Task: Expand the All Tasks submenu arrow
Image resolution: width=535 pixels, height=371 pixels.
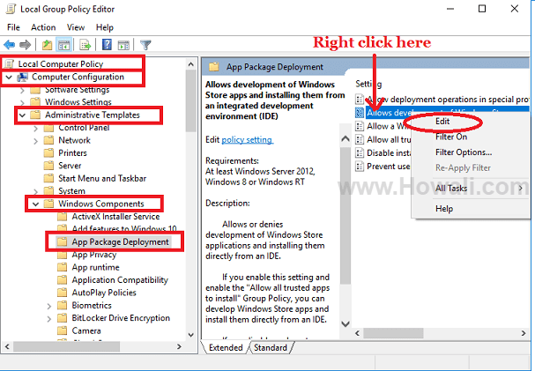Action: coord(521,188)
